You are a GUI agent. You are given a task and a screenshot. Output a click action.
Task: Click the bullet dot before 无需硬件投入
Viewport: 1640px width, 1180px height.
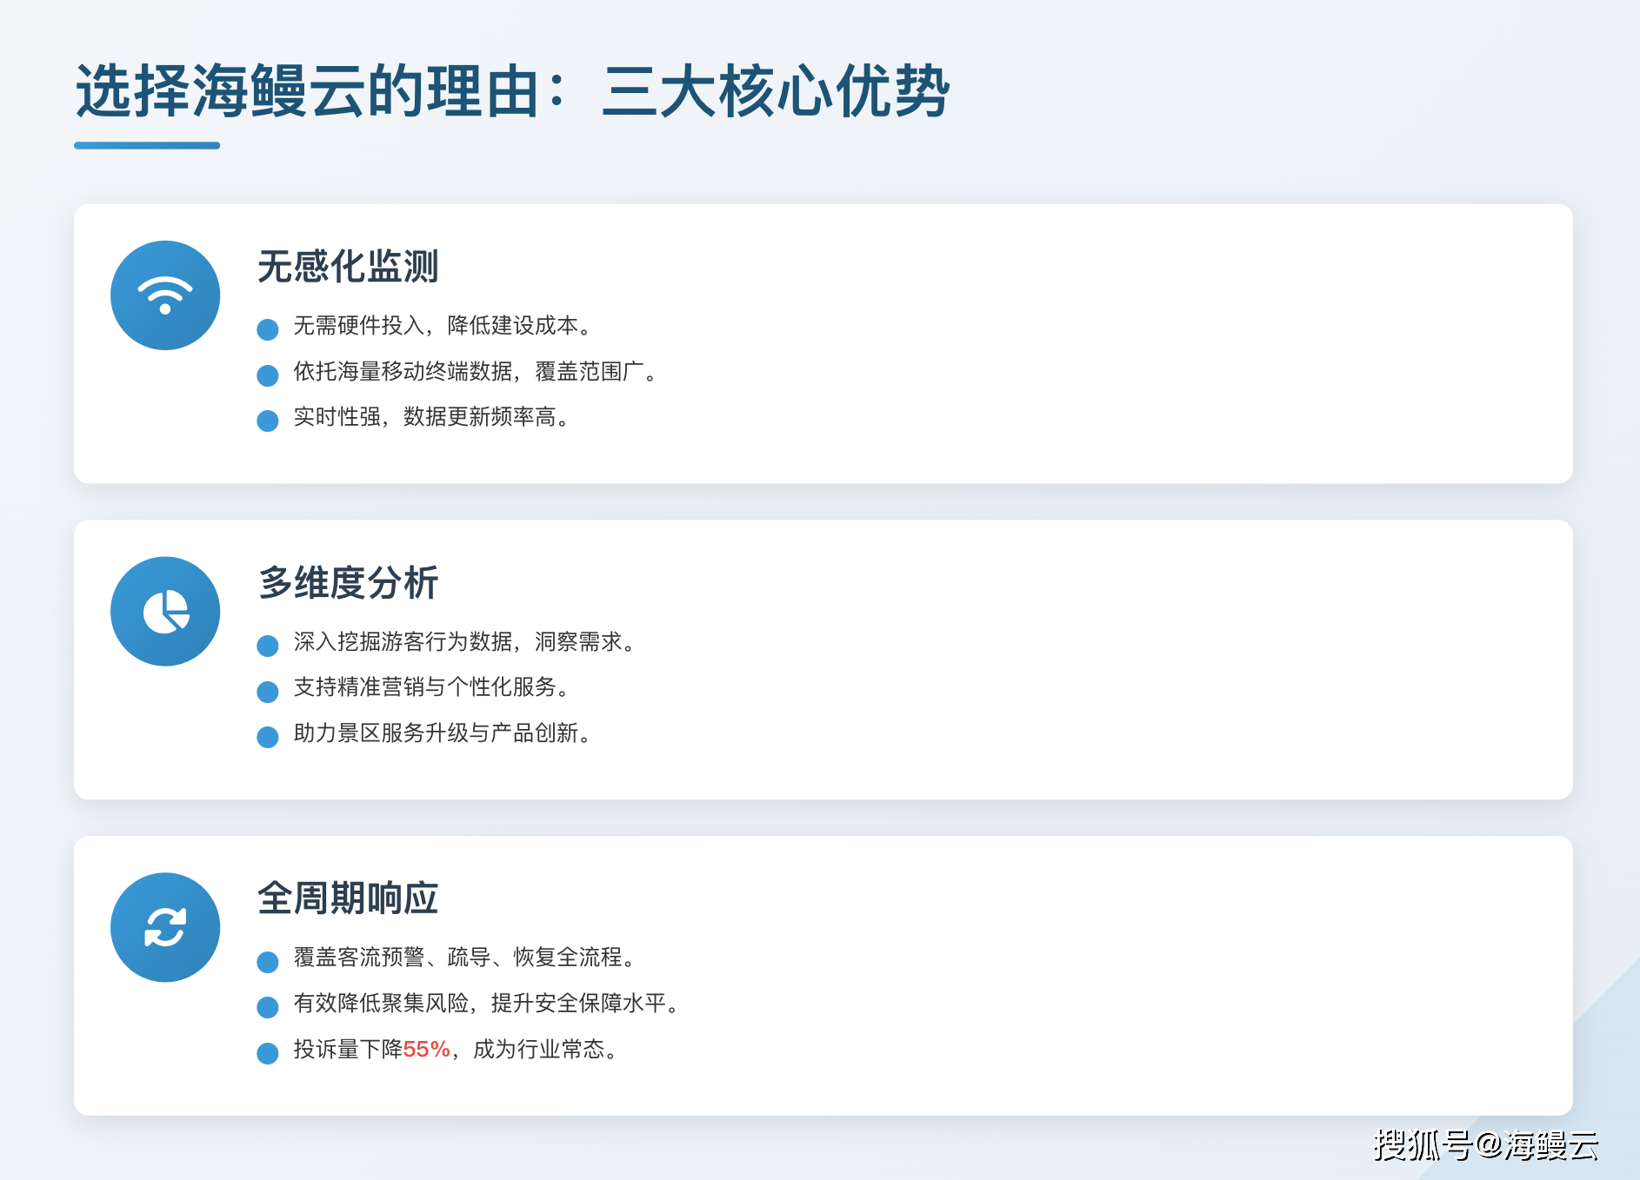268,329
